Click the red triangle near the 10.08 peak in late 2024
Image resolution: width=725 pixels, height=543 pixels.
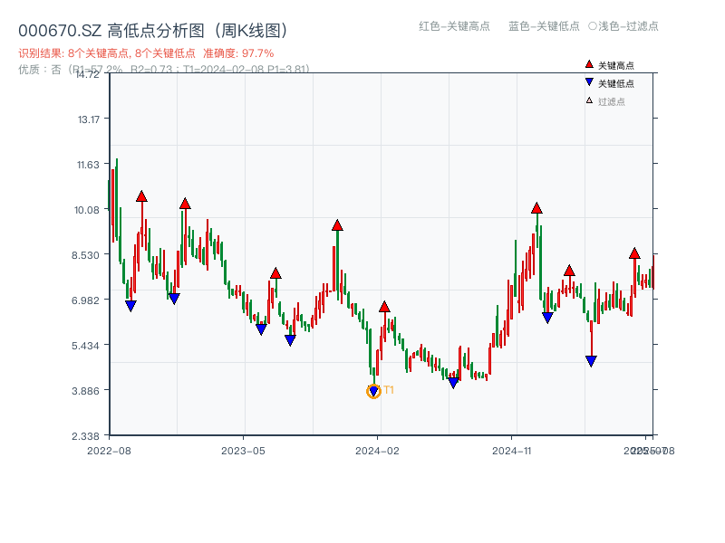click(x=536, y=206)
